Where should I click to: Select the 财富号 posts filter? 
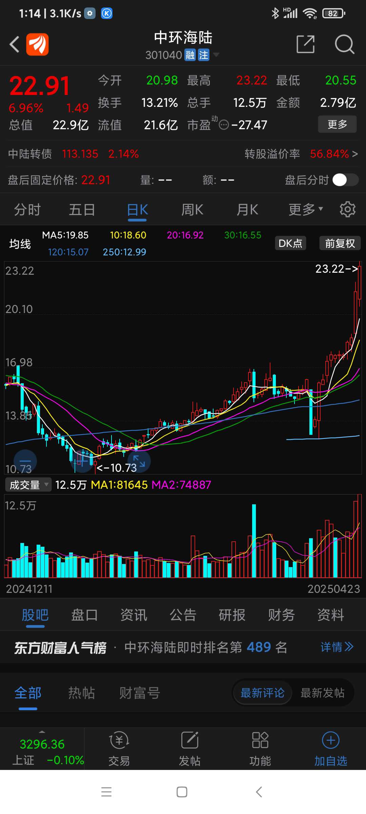pos(139,693)
